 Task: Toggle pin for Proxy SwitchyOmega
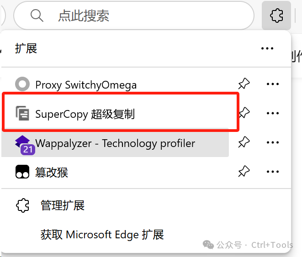click(244, 84)
